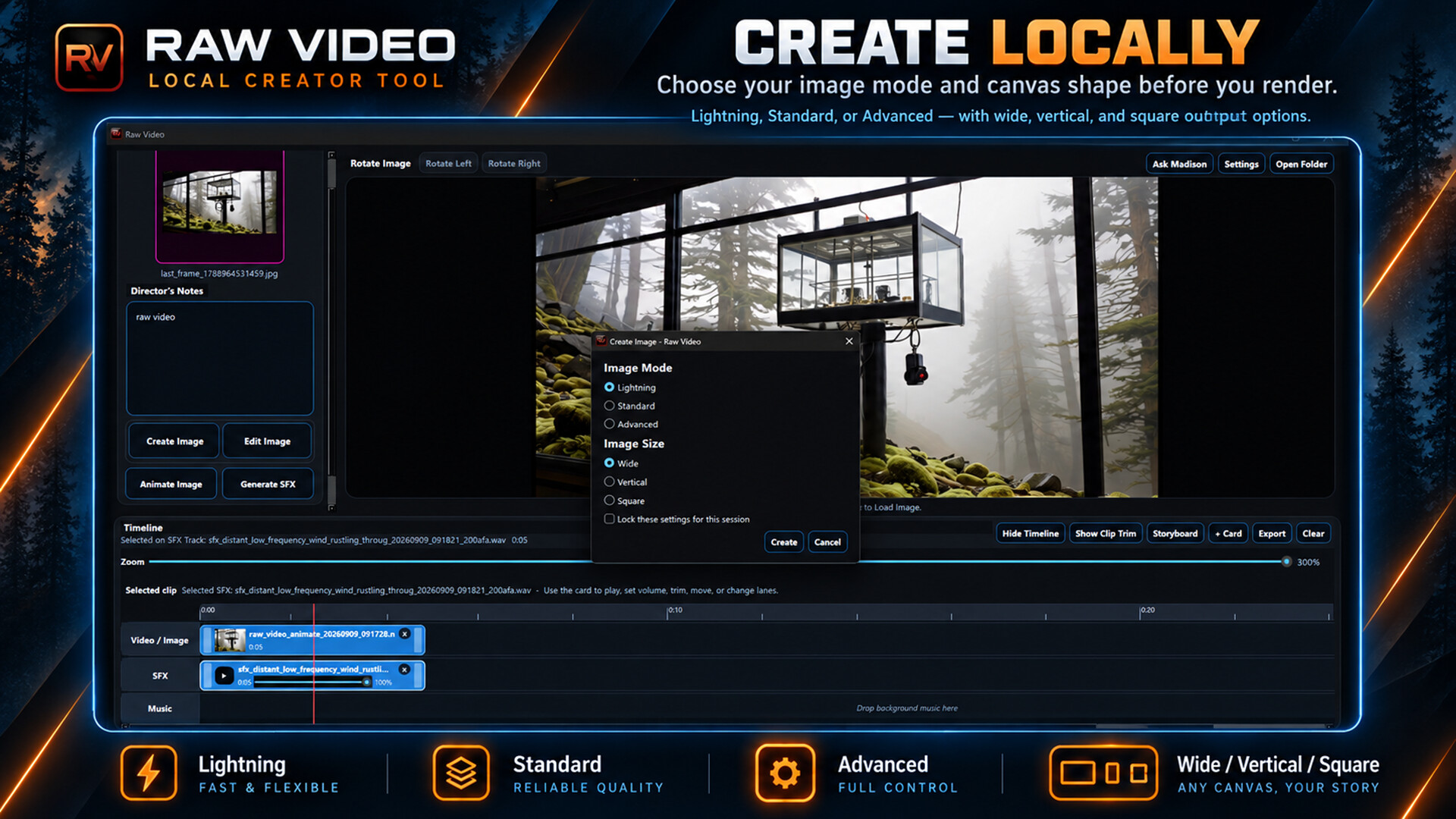The height and width of the screenshot is (819, 1456).
Task: Click the Export button
Action: click(1272, 534)
